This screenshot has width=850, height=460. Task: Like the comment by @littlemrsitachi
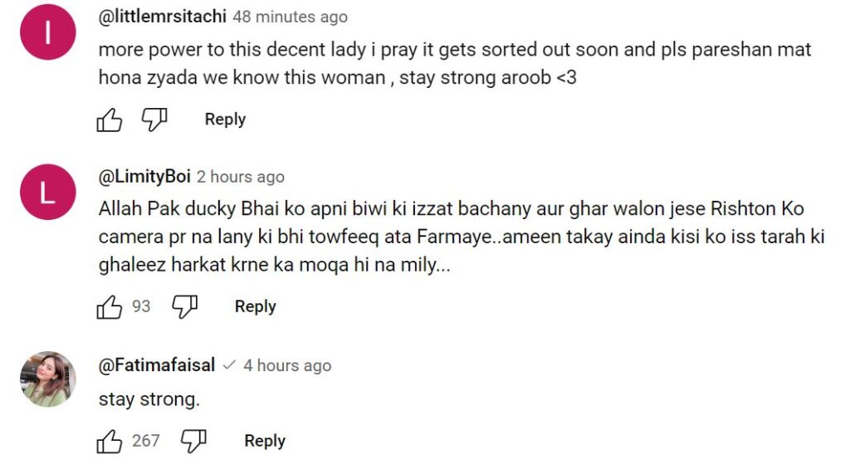point(110,120)
